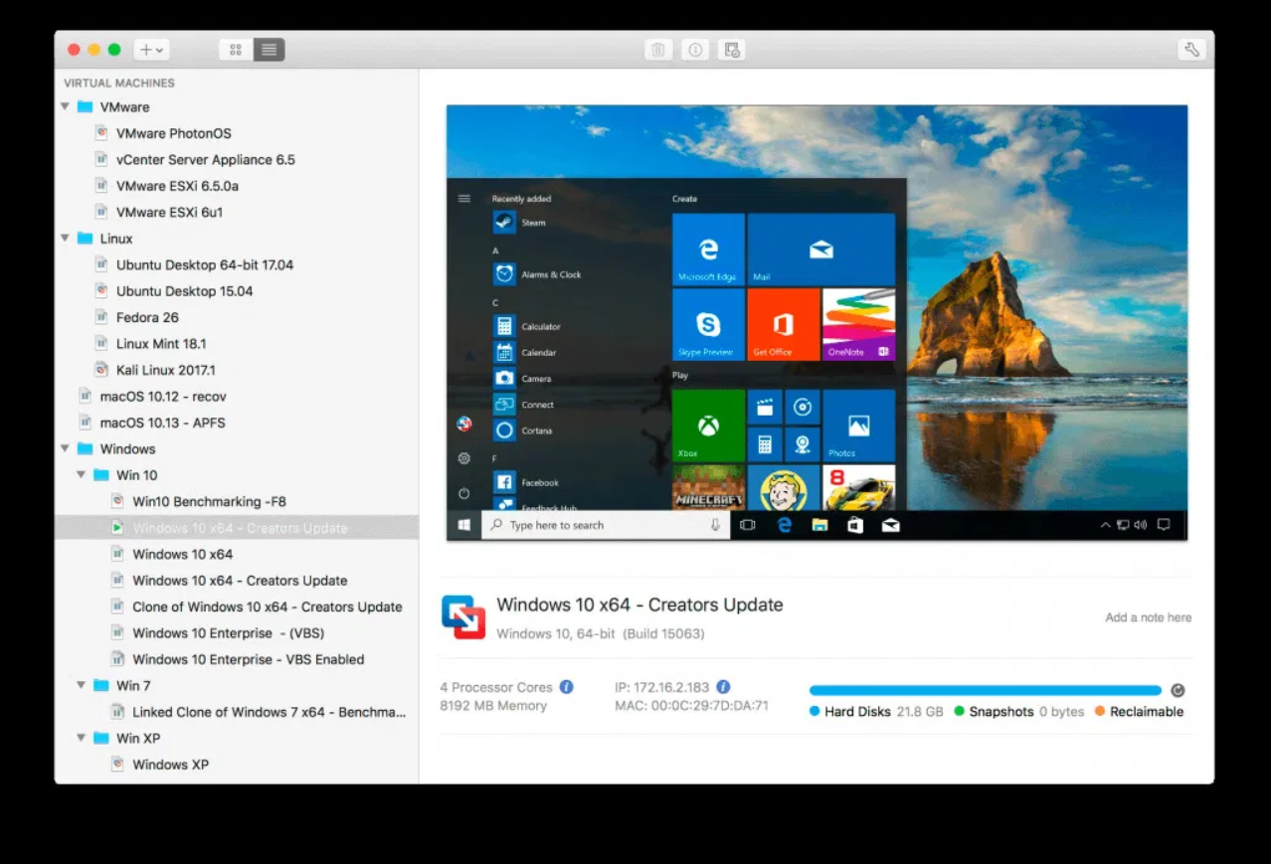Open VM settings with the wrench icon
The height and width of the screenshot is (864, 1271).
(1190, 48)
